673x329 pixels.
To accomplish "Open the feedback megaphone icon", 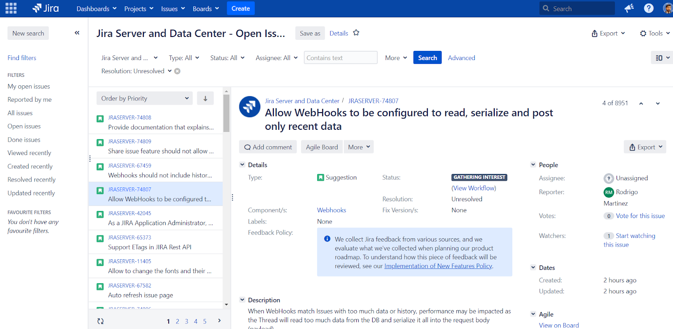I will (629, 8).
